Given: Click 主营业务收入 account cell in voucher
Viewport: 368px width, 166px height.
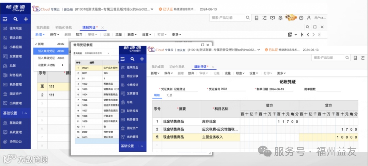Looking at the screenshot, I should 220,137.
